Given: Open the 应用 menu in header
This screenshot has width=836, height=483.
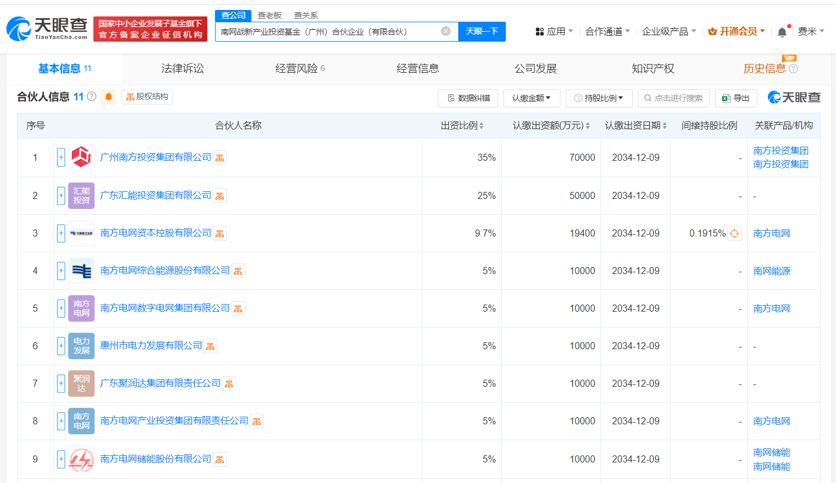Looking at the screenshot, I should coord(555,32).
